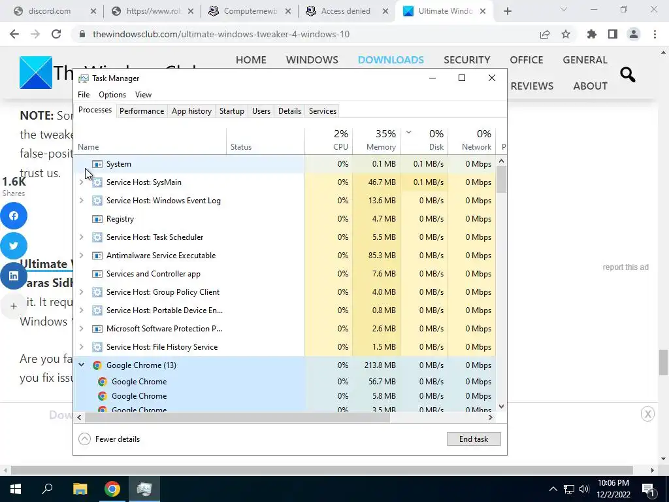Open Task Manager File menu
The image size is (669, 502).
[x=84, y=95]
